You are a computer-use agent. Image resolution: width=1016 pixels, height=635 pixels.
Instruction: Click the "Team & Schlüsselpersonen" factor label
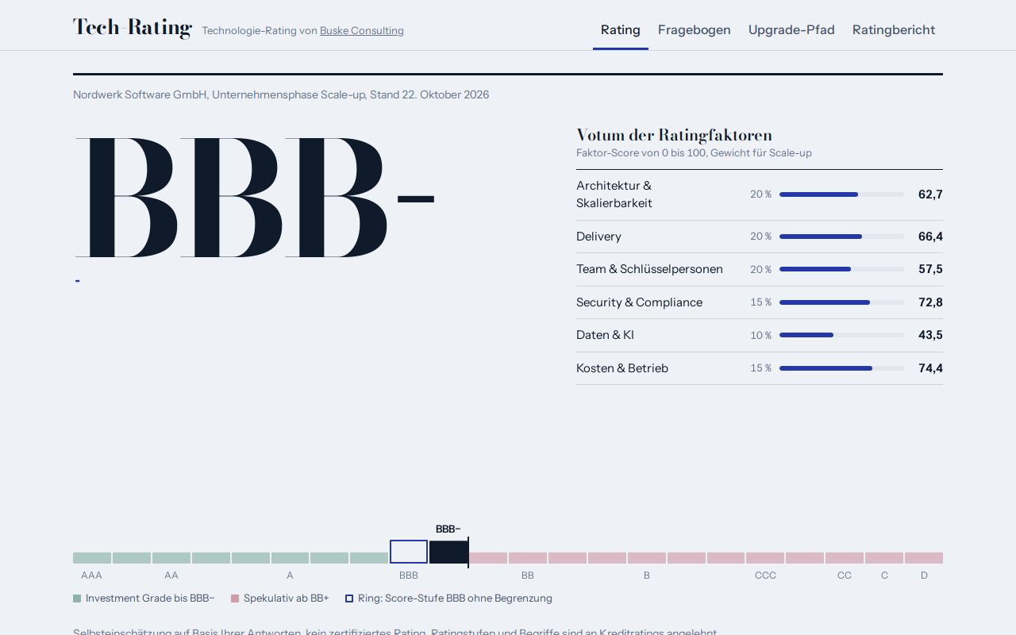(x=649, y=269)
